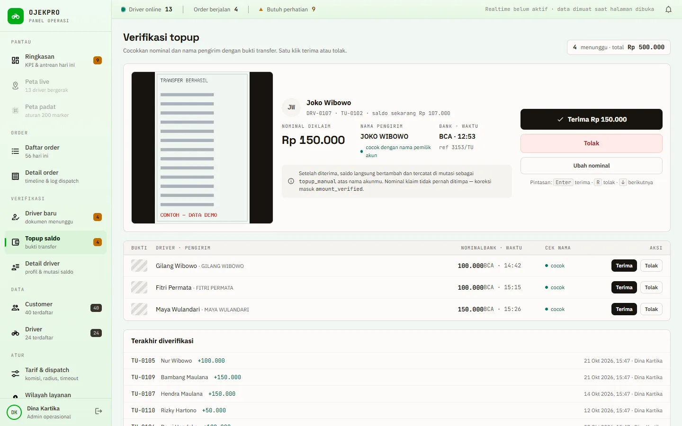This screenshot has height=426, width=682.
Task: Click Tolak for Maya Wulandari
Action: click(x=651, y=309)
